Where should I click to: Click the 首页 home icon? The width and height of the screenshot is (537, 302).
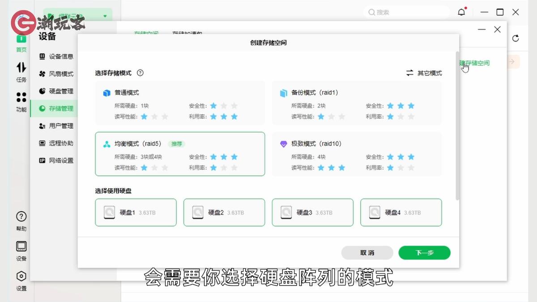click(x=21, y=42)
